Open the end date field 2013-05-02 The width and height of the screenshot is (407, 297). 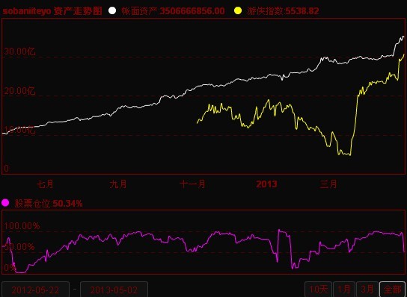[x=114, y=290]
